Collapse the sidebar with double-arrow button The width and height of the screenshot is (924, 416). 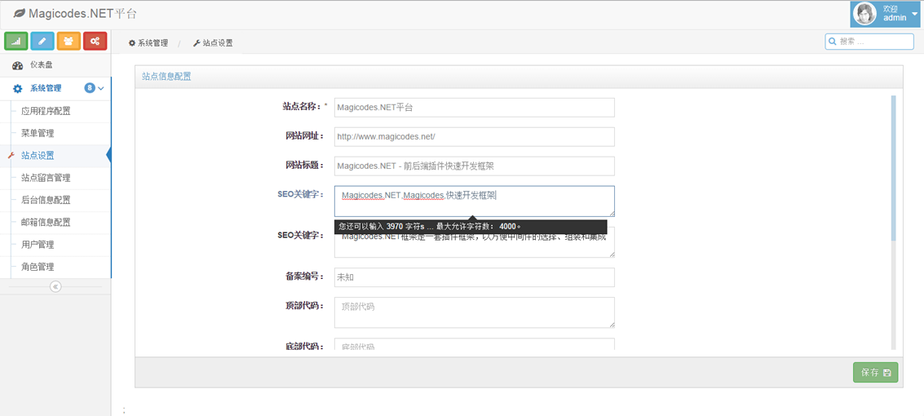pyautogui.click(x=55, y=286)
